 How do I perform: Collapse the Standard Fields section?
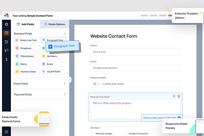pyautogui.click(x=64, y=34)
